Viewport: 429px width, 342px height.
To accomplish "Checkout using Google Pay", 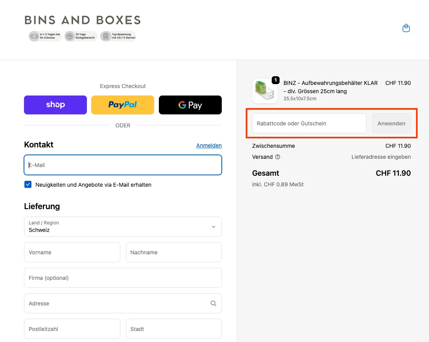I will click(190, 105).
